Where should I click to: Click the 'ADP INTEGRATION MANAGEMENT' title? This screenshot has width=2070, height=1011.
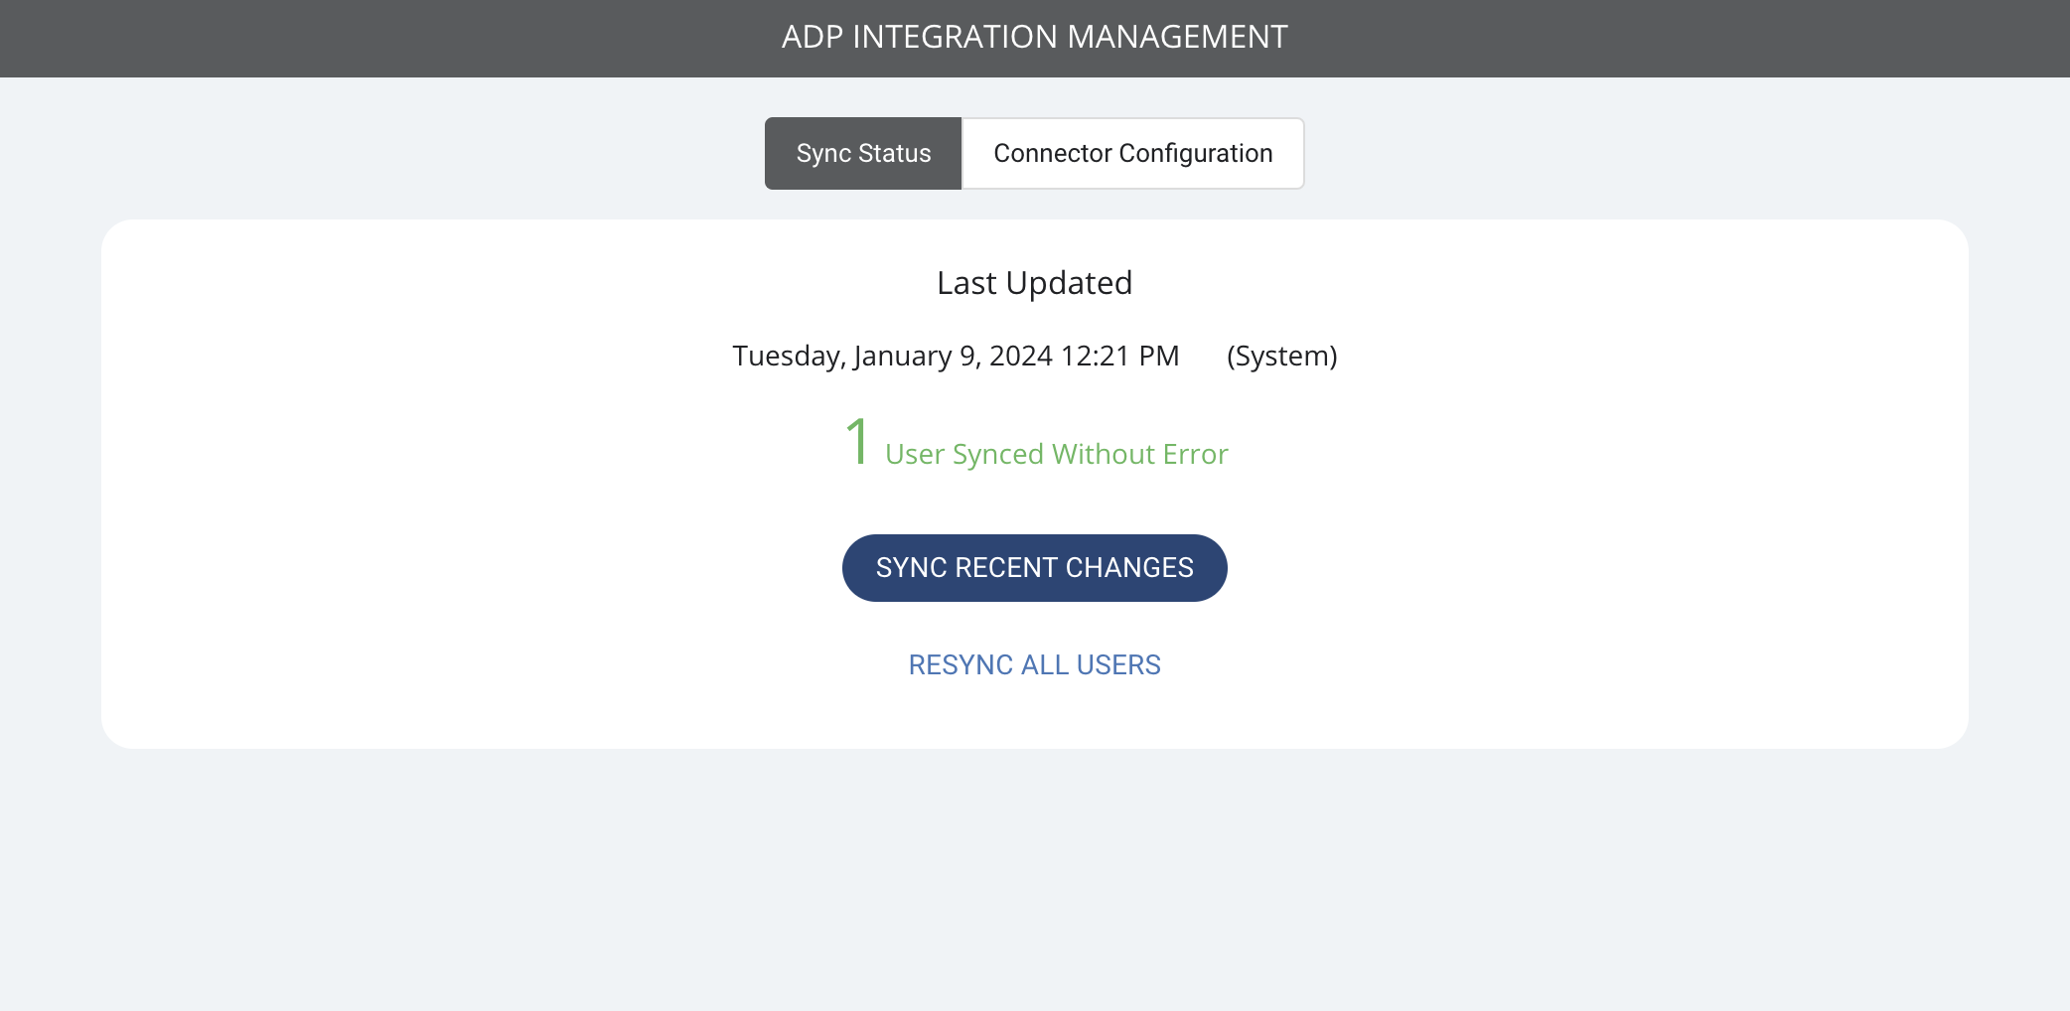pyautogui.click(x=1035, y=37)
